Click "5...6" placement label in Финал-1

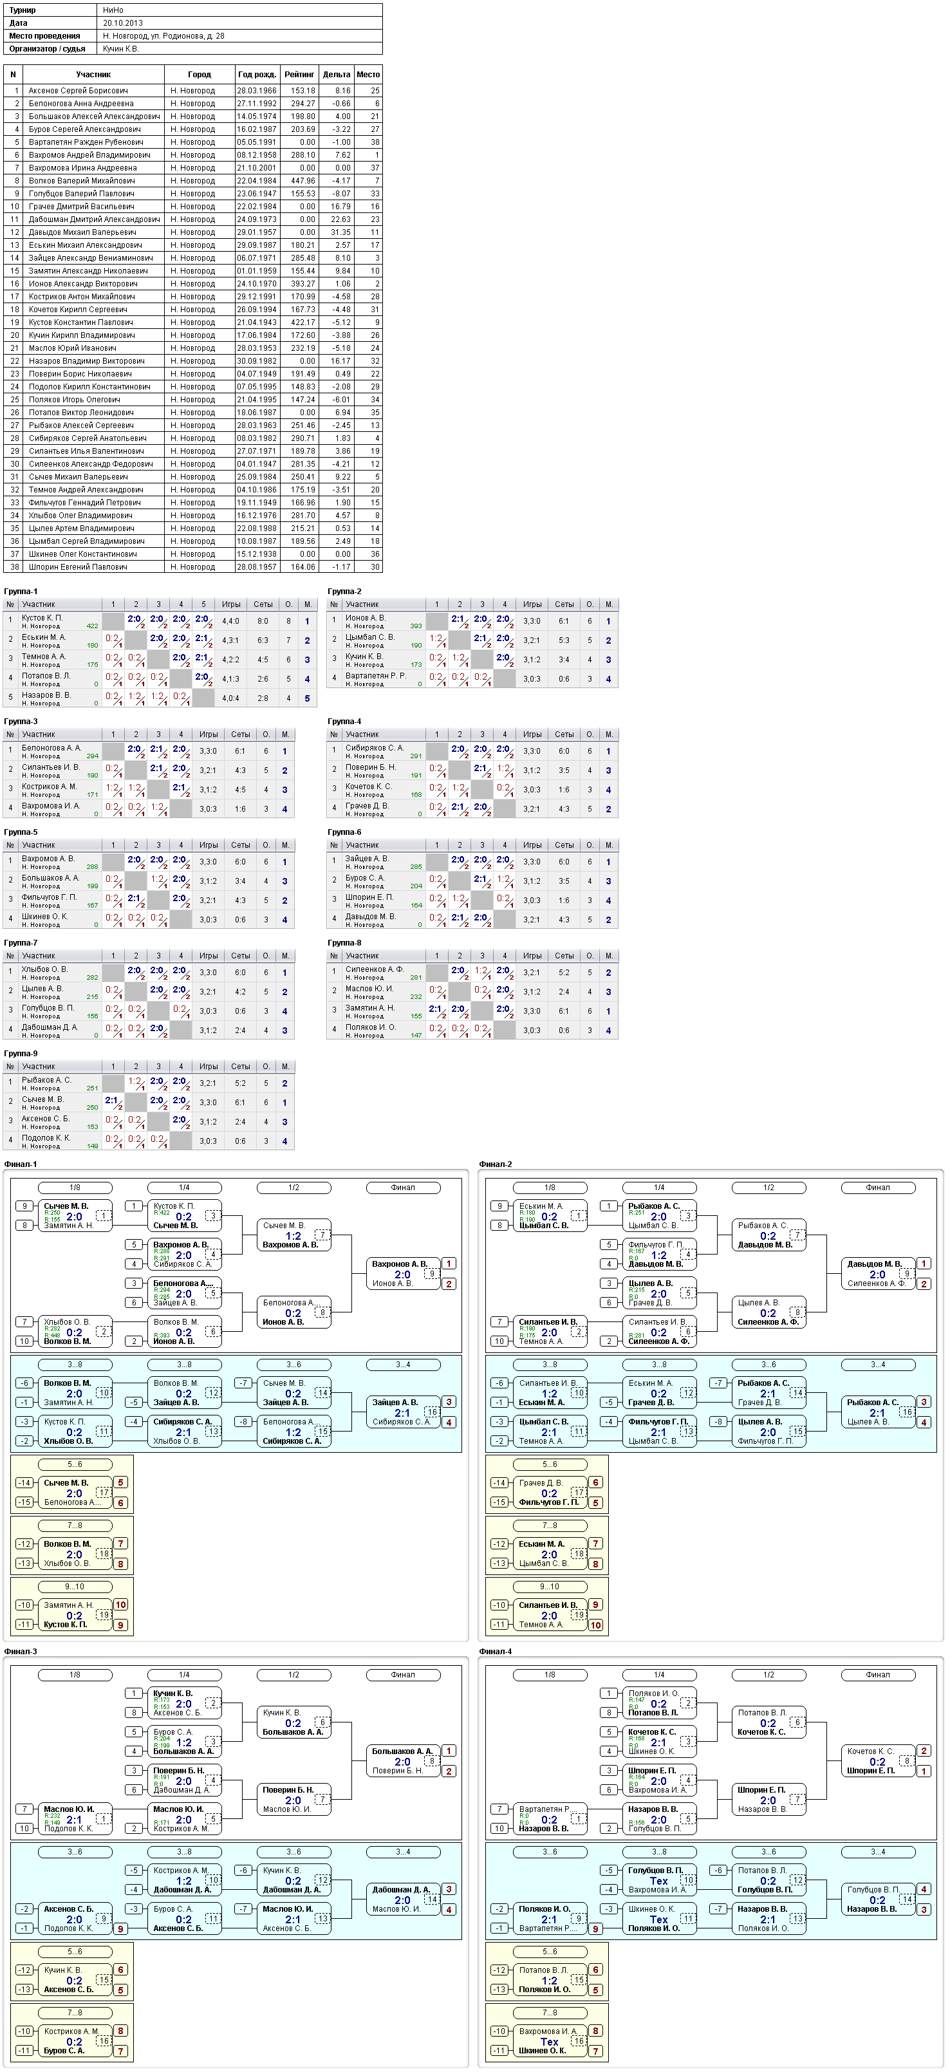(75, 1464)
